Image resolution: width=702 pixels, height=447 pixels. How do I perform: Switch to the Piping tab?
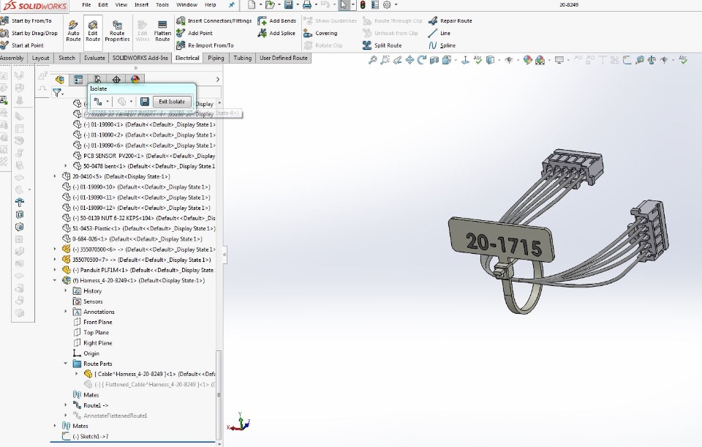(216, 58)
